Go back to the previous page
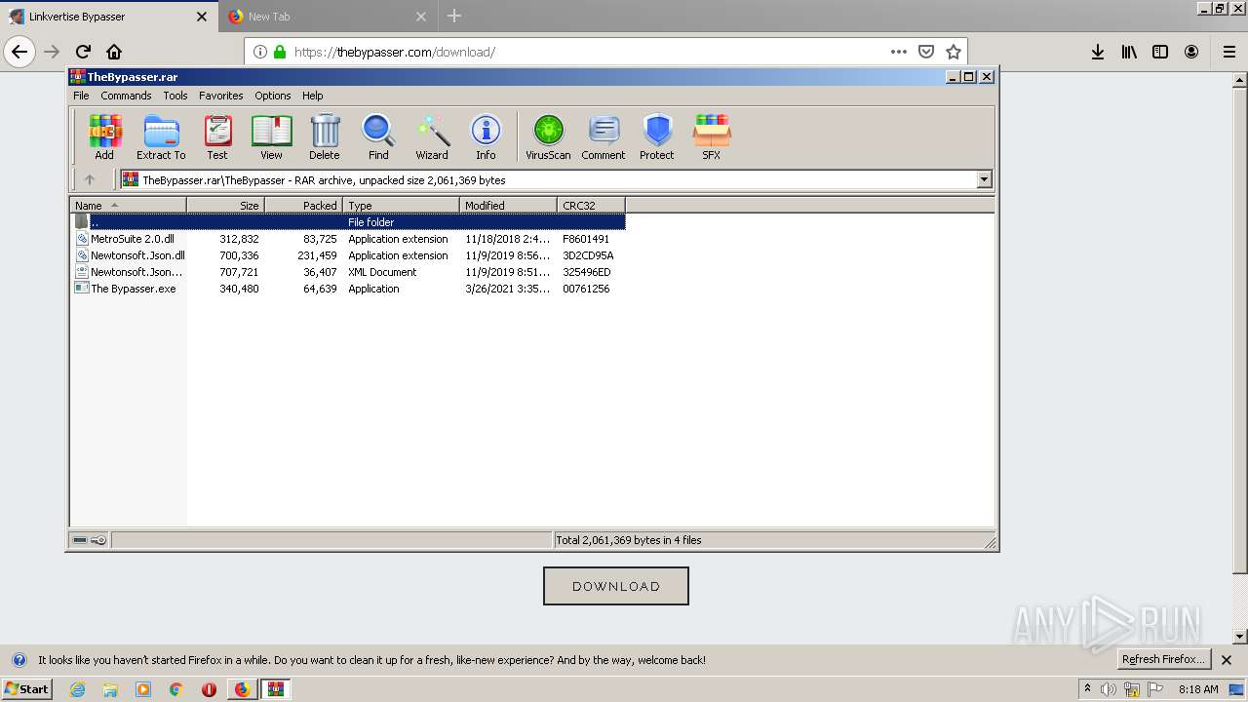Image resolution: width=1248 pixels, height=702 pixels. point(19,52)
